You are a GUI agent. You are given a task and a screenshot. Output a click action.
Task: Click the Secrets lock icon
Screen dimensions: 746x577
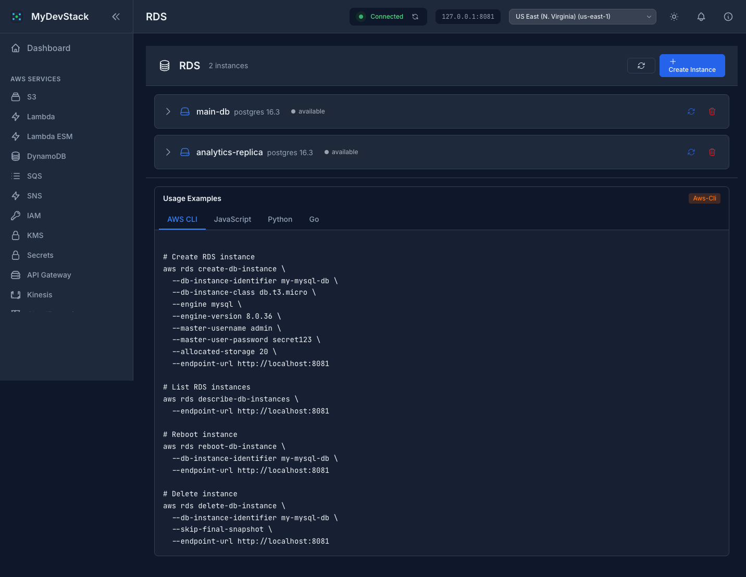16,255
